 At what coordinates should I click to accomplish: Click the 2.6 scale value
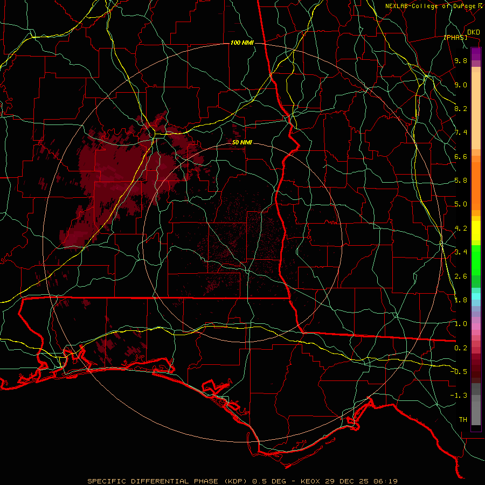point(460,276)
